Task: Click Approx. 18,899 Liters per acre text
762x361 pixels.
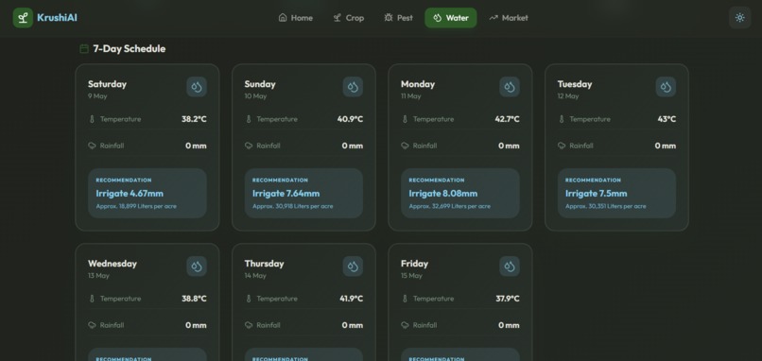Action: click(x=136, y=206)
